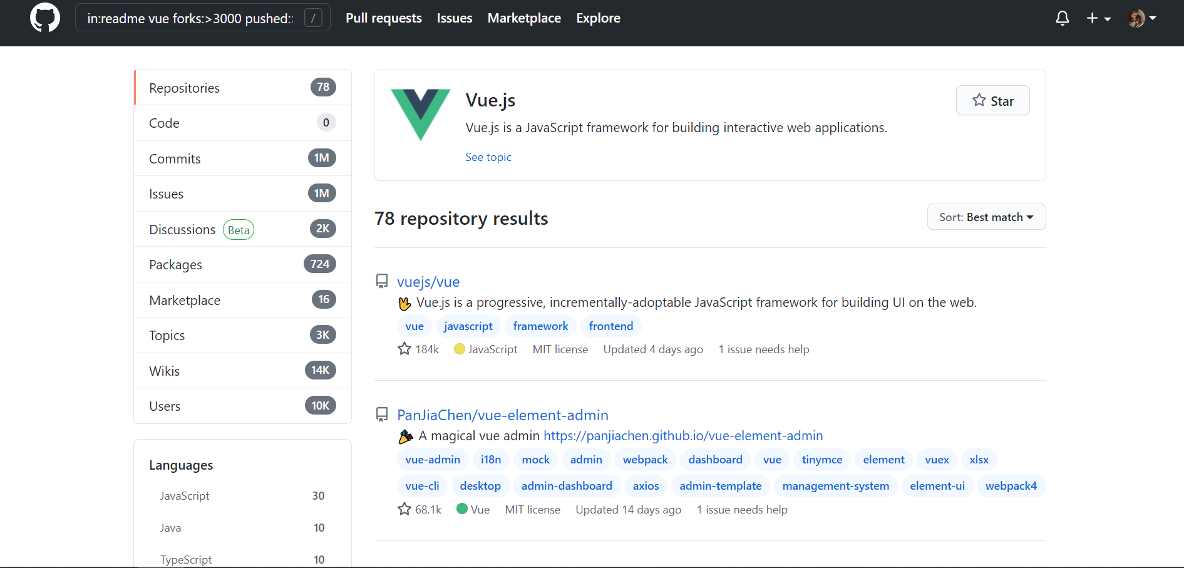Filter by JavaScript language
Image resolution: width=1184 pixels, height=568 pixels.
[x=242, y=495]
